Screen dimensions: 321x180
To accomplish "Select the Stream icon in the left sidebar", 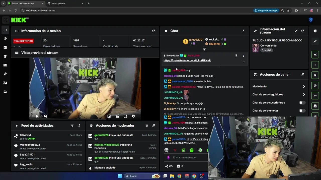I will click(5, 30).
